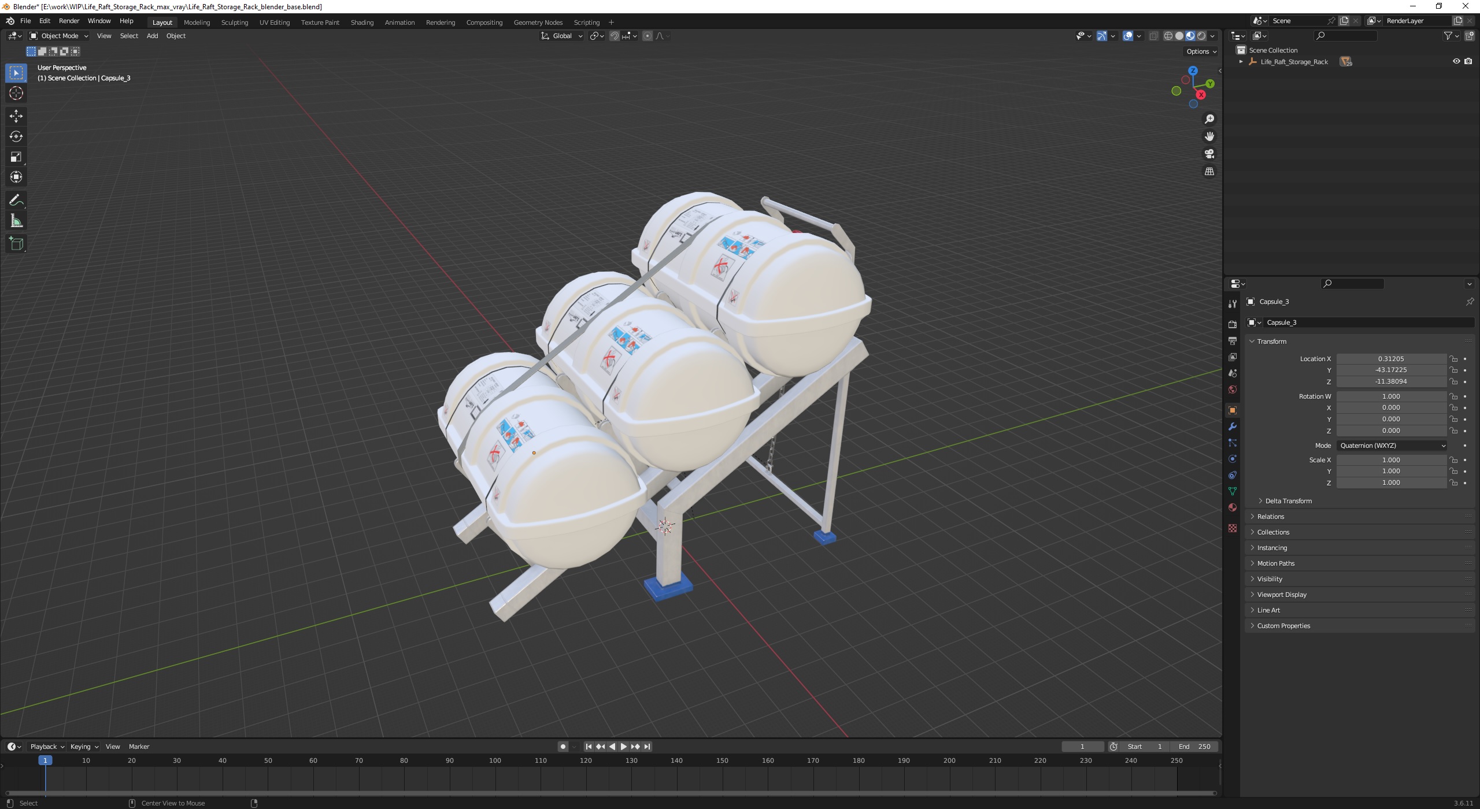Toggle viewport camera lock icon

1209,154
